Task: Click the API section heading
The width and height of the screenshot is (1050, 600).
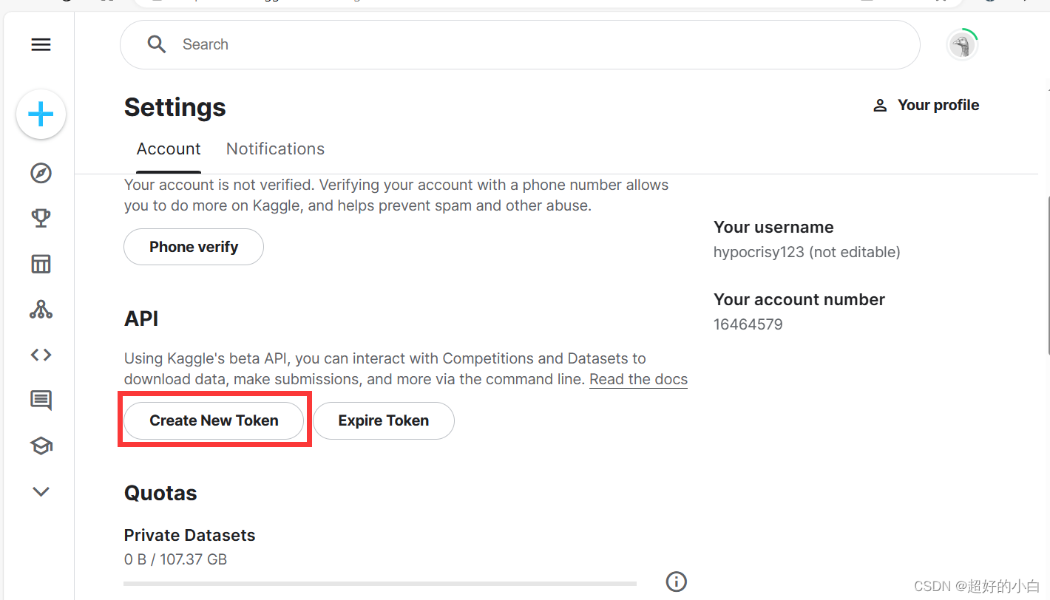Action: [x=141, y=318]
